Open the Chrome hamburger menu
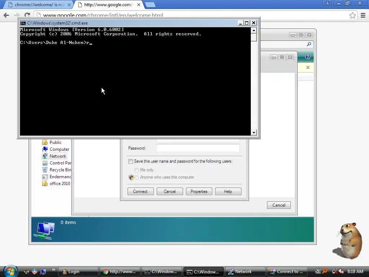 [x=363, y=15]
